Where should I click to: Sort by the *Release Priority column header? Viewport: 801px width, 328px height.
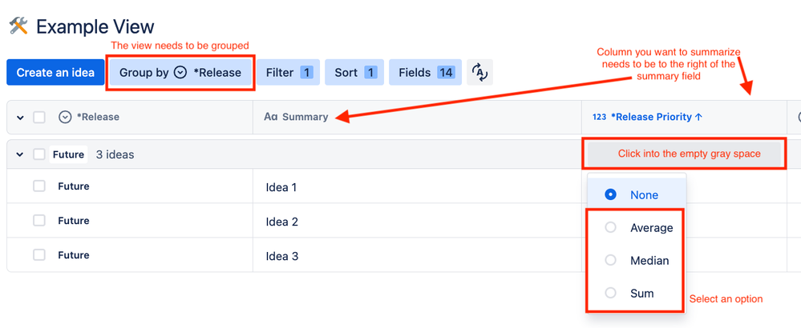[648, 117]
